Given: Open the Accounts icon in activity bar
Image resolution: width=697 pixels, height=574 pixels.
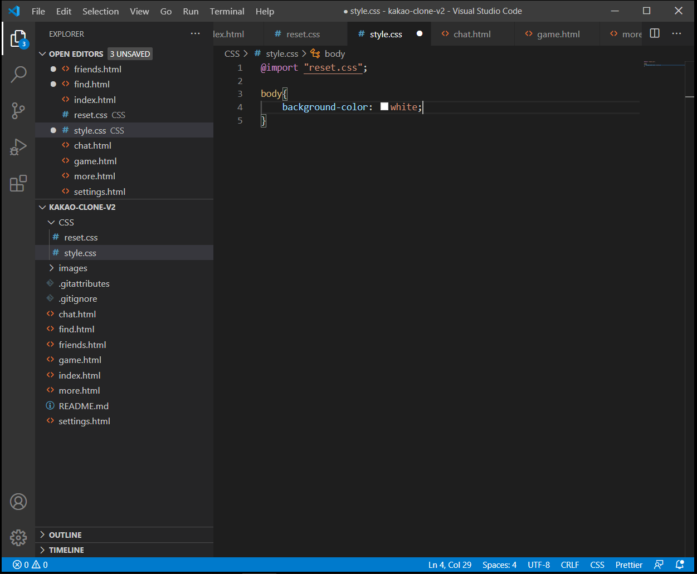Looking at the screenshot, I should [x=18, y=502].
